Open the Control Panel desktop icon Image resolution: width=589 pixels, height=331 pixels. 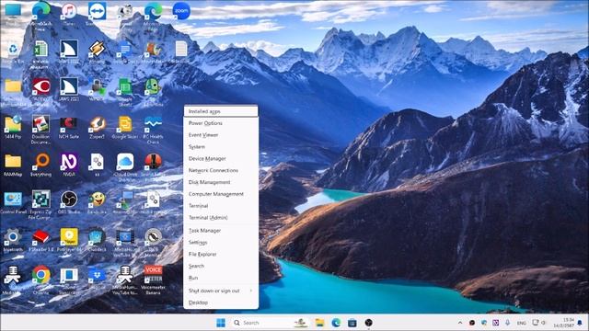click(x=14, y=202)
